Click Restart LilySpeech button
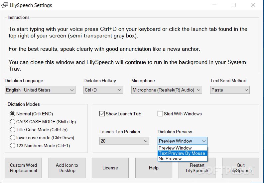Viewport: 264px width, 183px height. click(197, 168)
